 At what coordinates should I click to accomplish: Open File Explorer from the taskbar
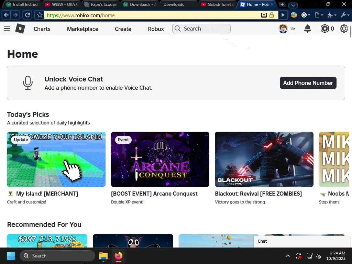pyautogui.click(x=103, y=256)
